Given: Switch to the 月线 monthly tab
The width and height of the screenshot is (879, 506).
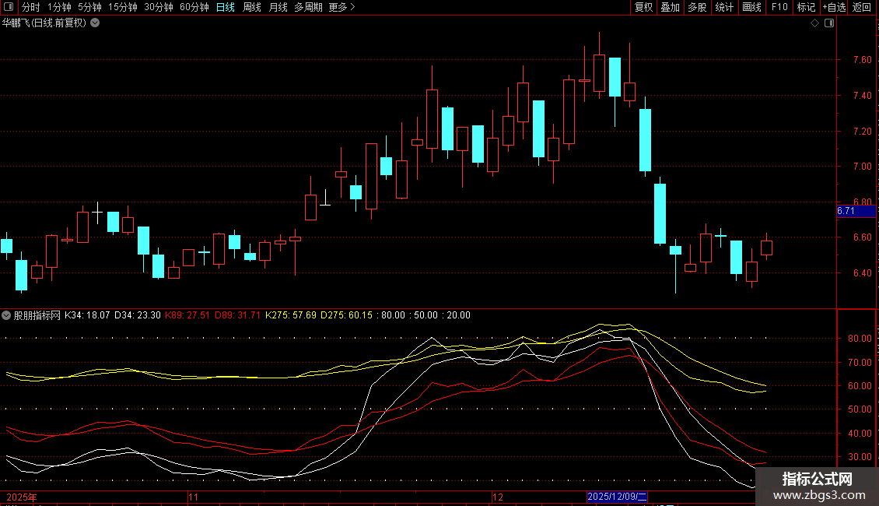Looking at the screenshot, I should [278, 7].
